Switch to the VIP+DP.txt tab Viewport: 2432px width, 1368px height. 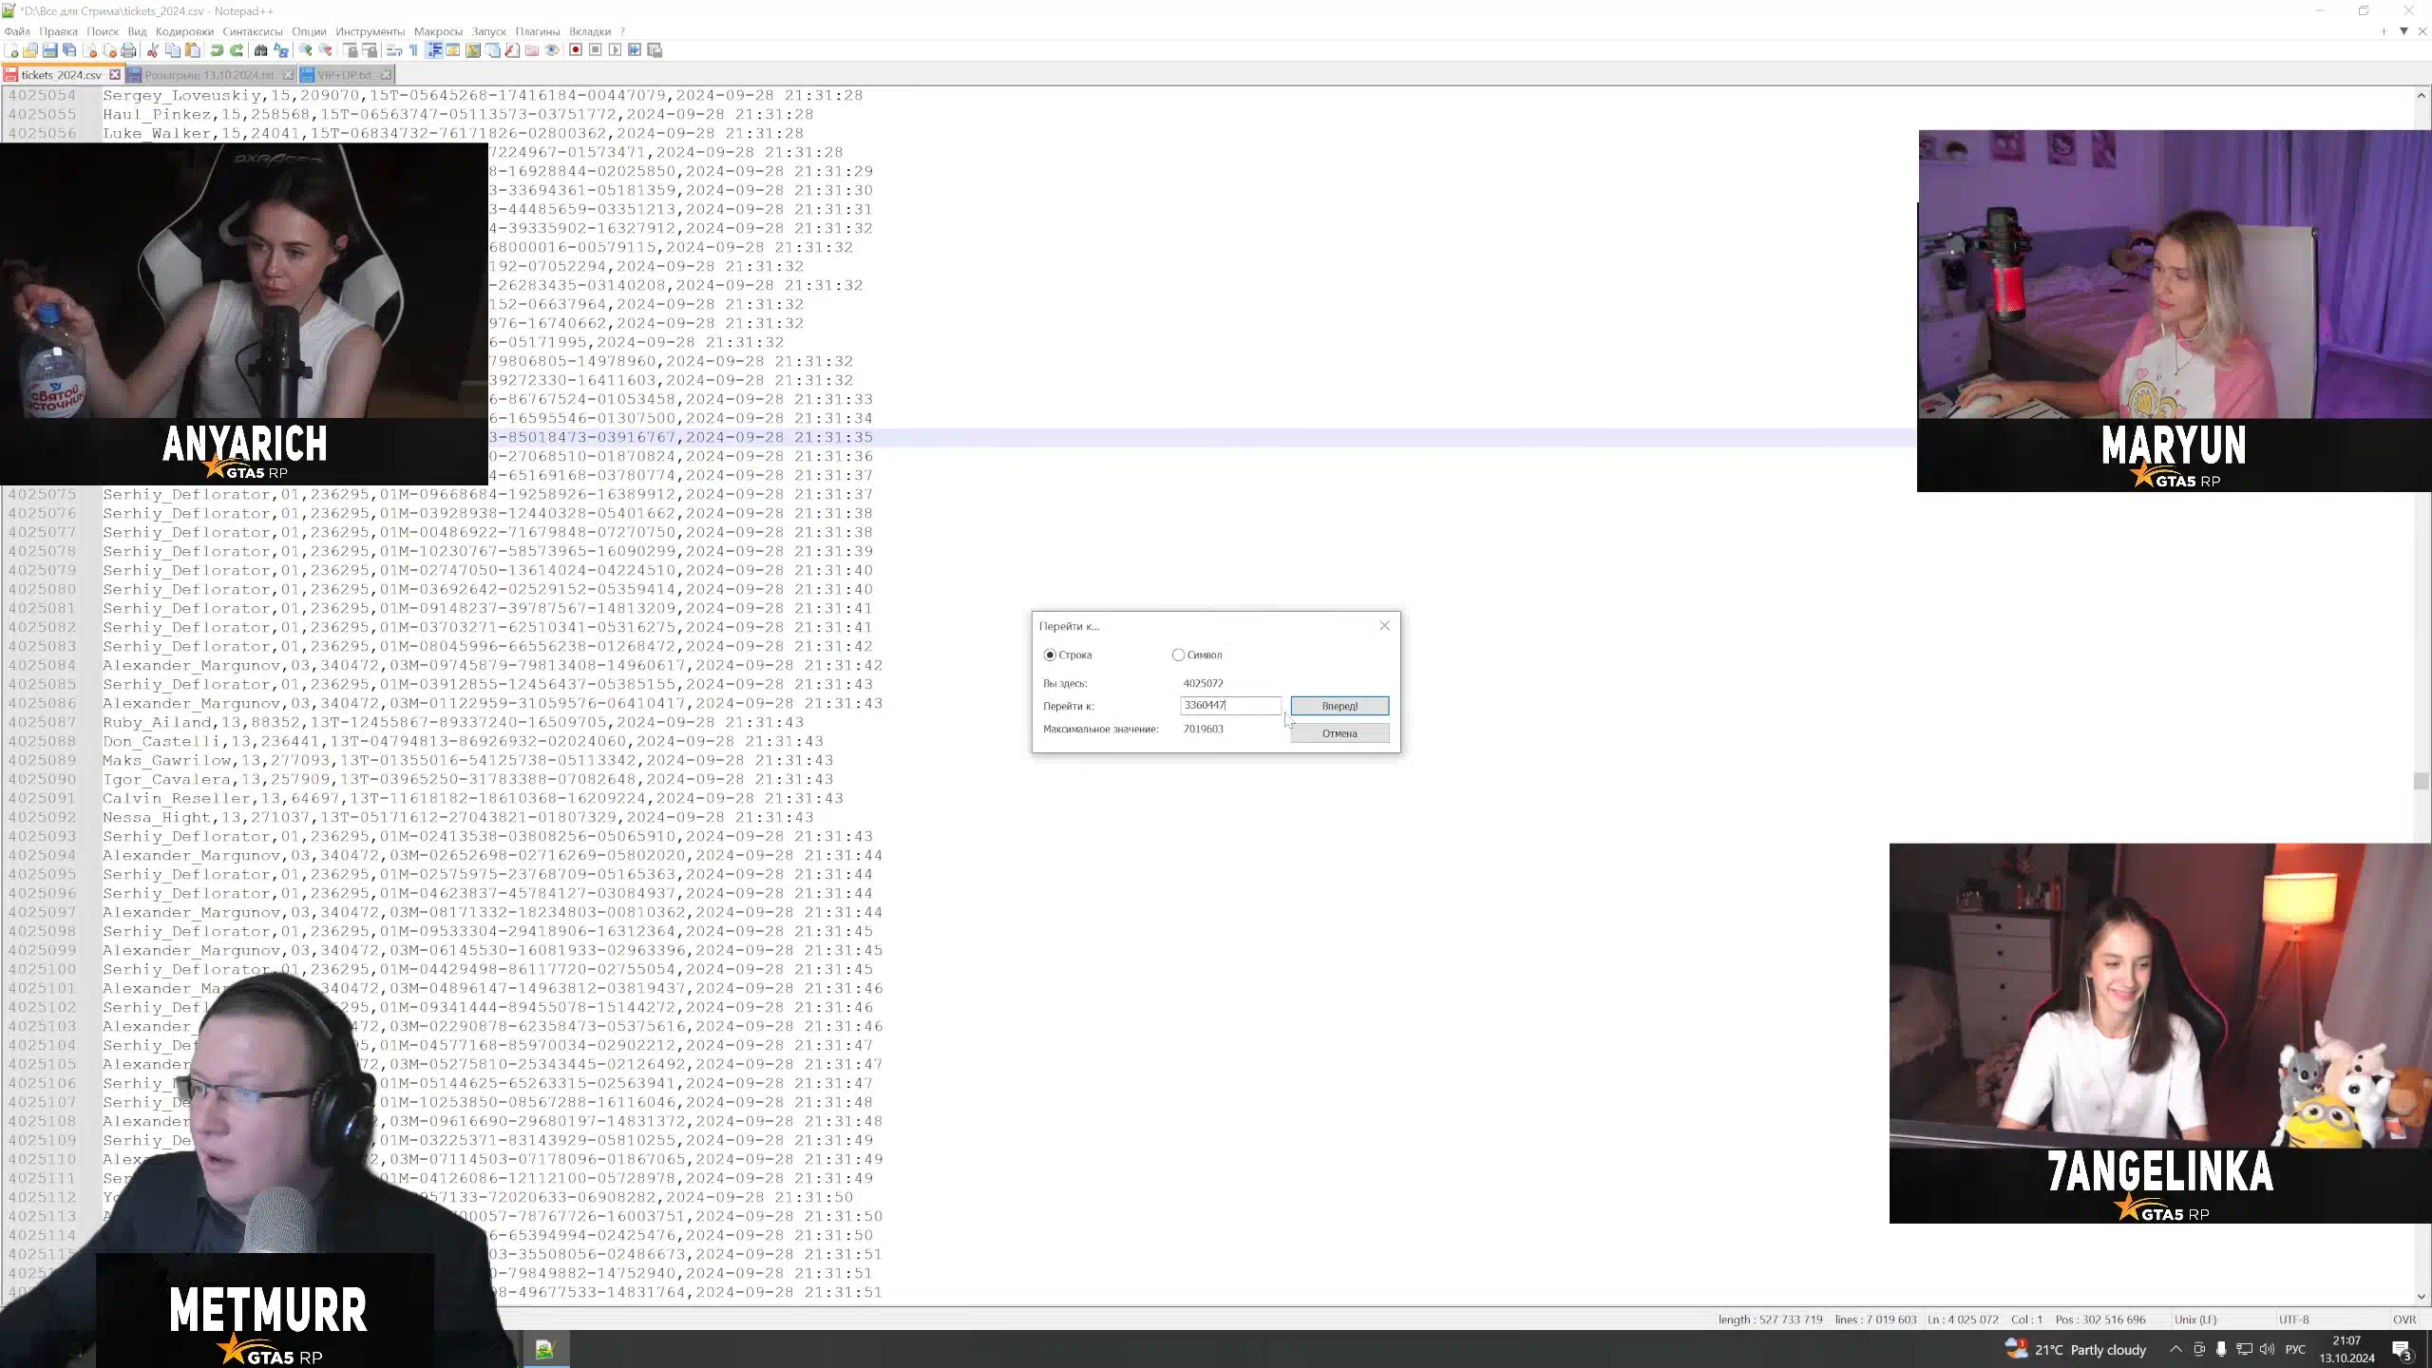click(x=344, y=74)
